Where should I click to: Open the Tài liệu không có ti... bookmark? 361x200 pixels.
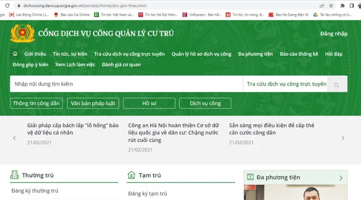[x=332, y=15]
